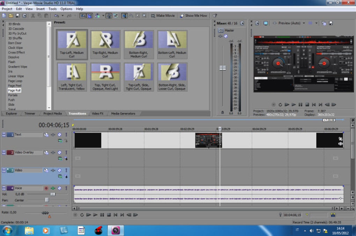The image size is (356, 236).
Task: Click the Pause button in preview window
Action: pos(301,104)
